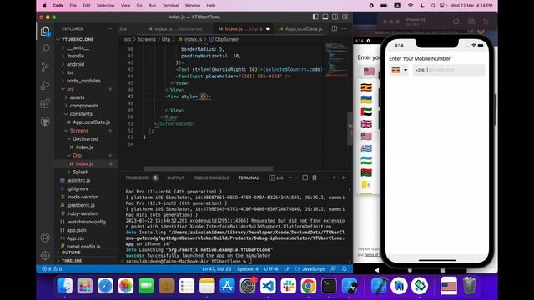Take a screenshot from the iPhone Simulator toolbar
534x300 pixels.
pos(471,22)
